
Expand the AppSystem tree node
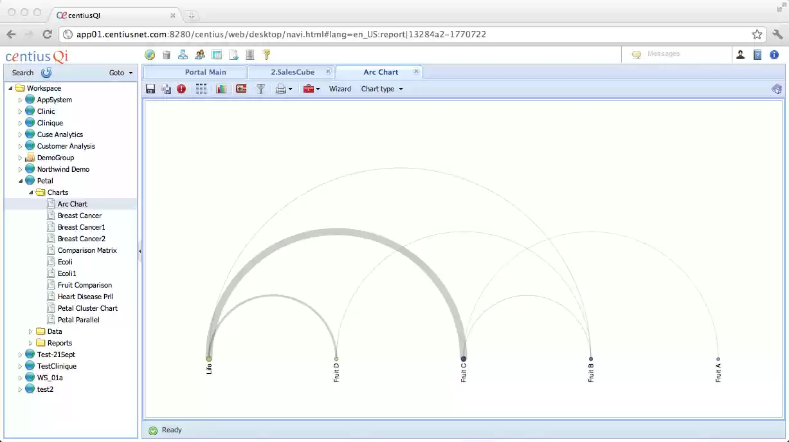[19, 100]
